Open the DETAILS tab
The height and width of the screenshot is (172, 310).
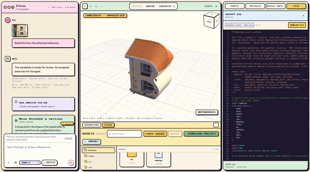pos(255,6)
